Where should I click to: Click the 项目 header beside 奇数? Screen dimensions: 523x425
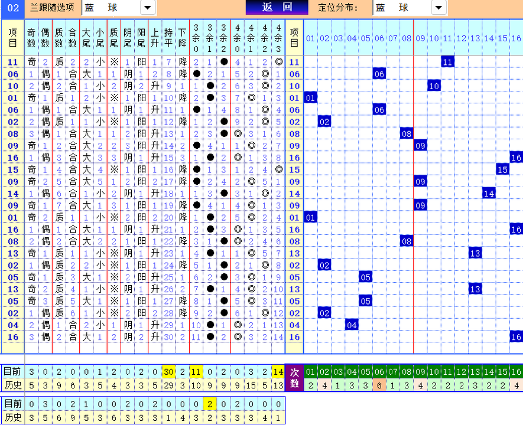(12, 37)
